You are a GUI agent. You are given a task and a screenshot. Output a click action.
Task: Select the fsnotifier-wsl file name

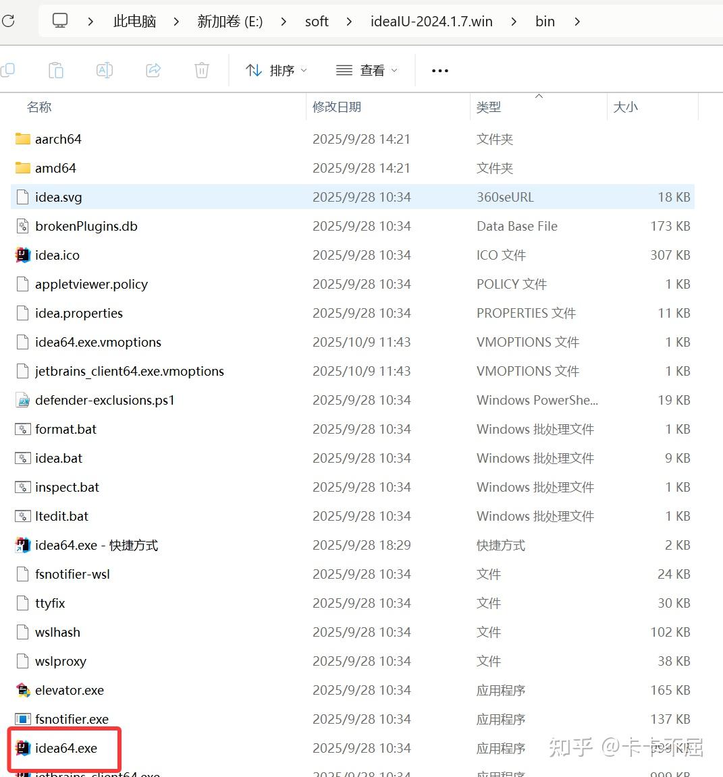(72, 574)
